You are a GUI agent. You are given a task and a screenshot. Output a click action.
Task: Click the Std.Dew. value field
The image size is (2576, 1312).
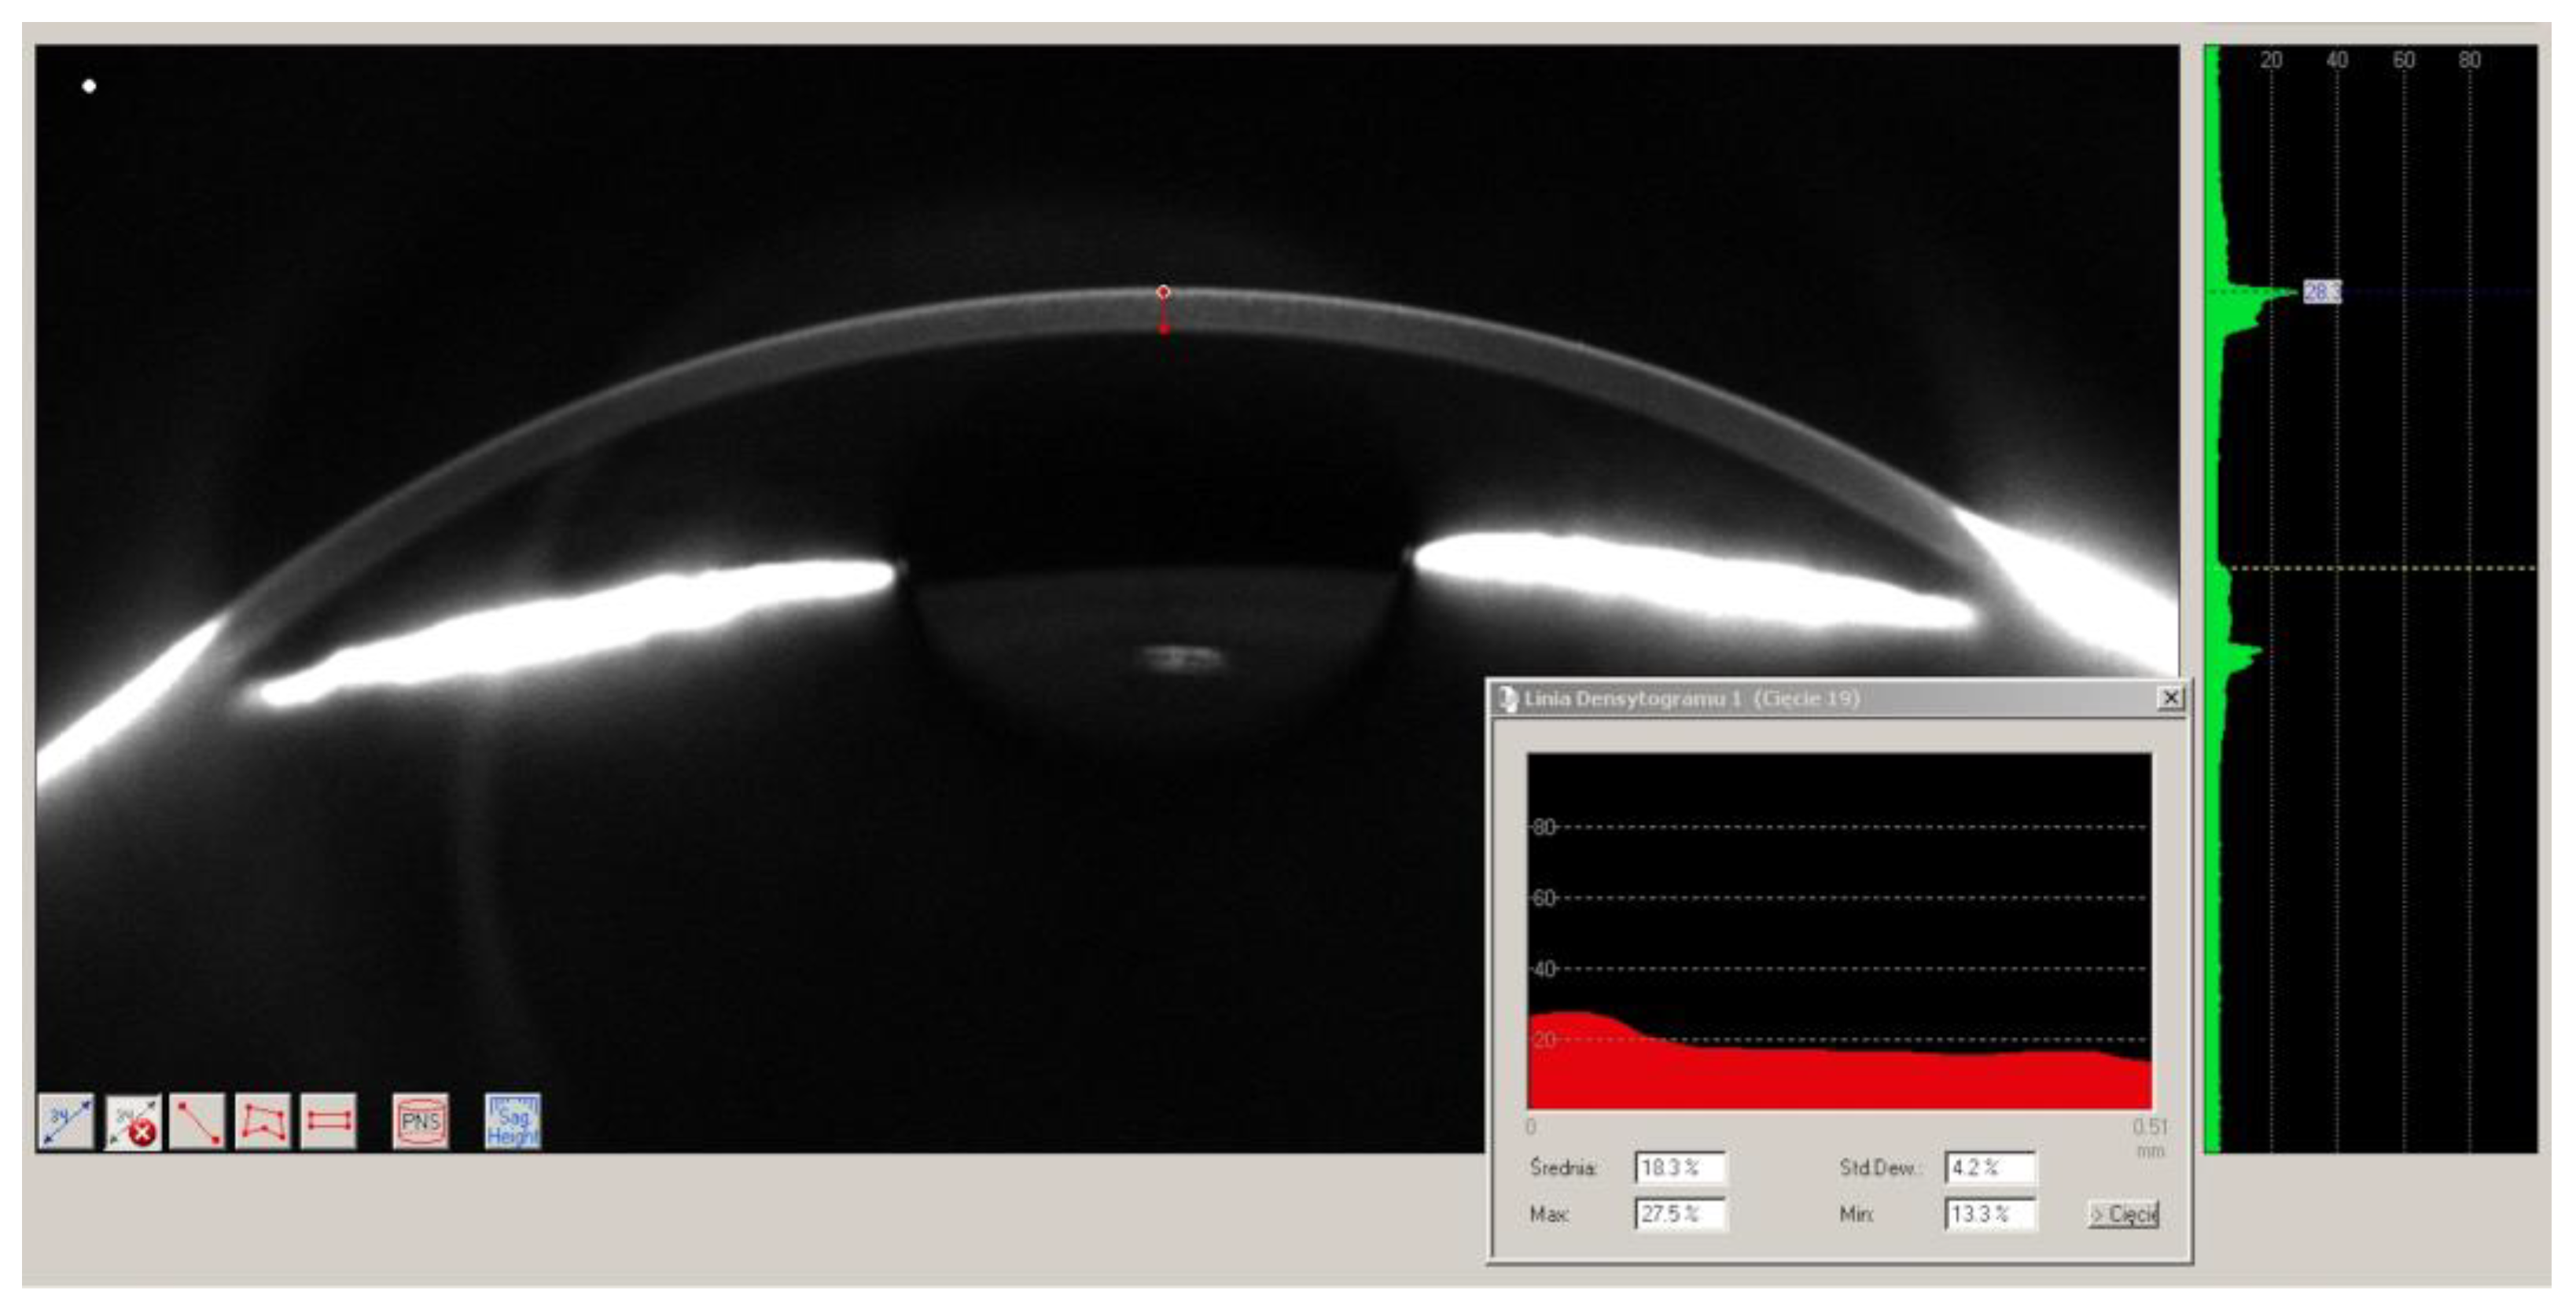click(1989, 1167)
